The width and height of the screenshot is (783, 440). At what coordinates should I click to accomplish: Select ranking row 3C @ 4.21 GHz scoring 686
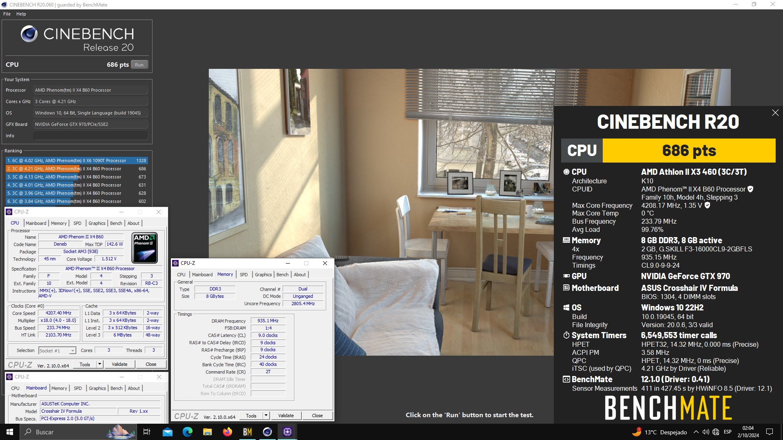pyautogui.click(x=77, y=169)
